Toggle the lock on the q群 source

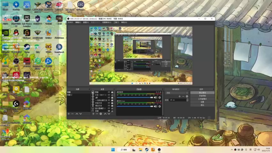pos(112,98)
